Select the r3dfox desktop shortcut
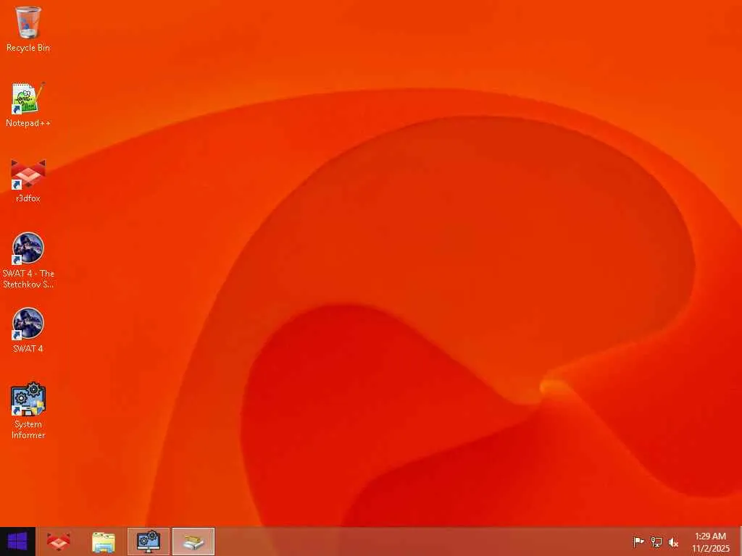 28,181
